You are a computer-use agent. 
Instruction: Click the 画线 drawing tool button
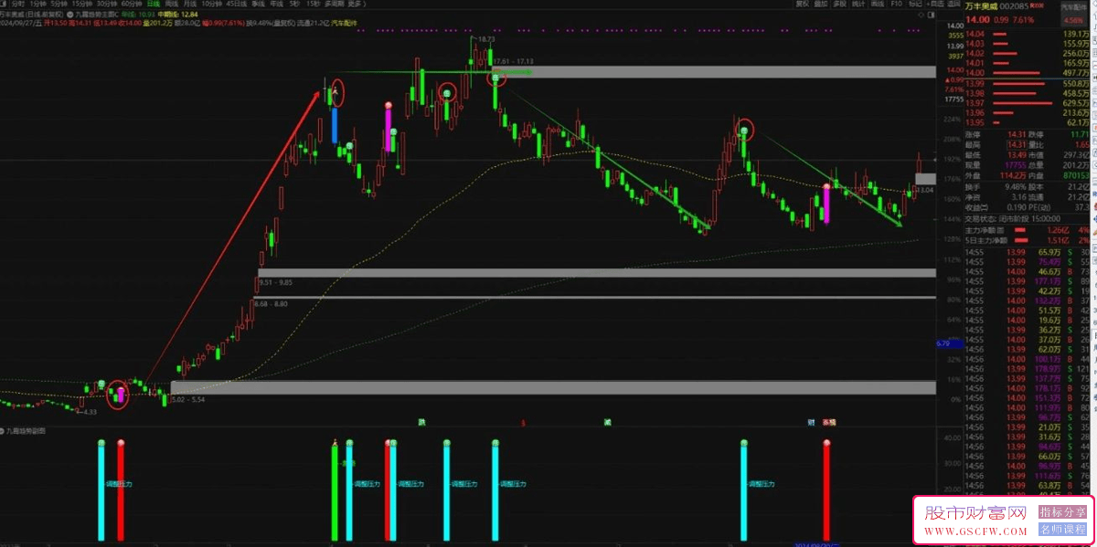coord(878,5)
